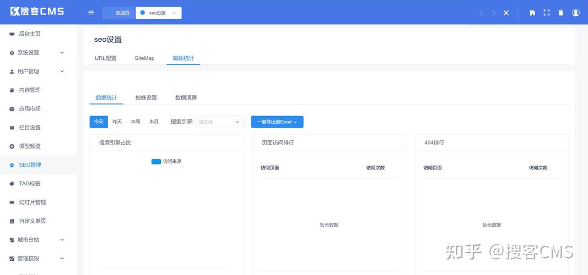Filter by 本周
The width and height of the screenshot is (588, 275).
[136, 122]
